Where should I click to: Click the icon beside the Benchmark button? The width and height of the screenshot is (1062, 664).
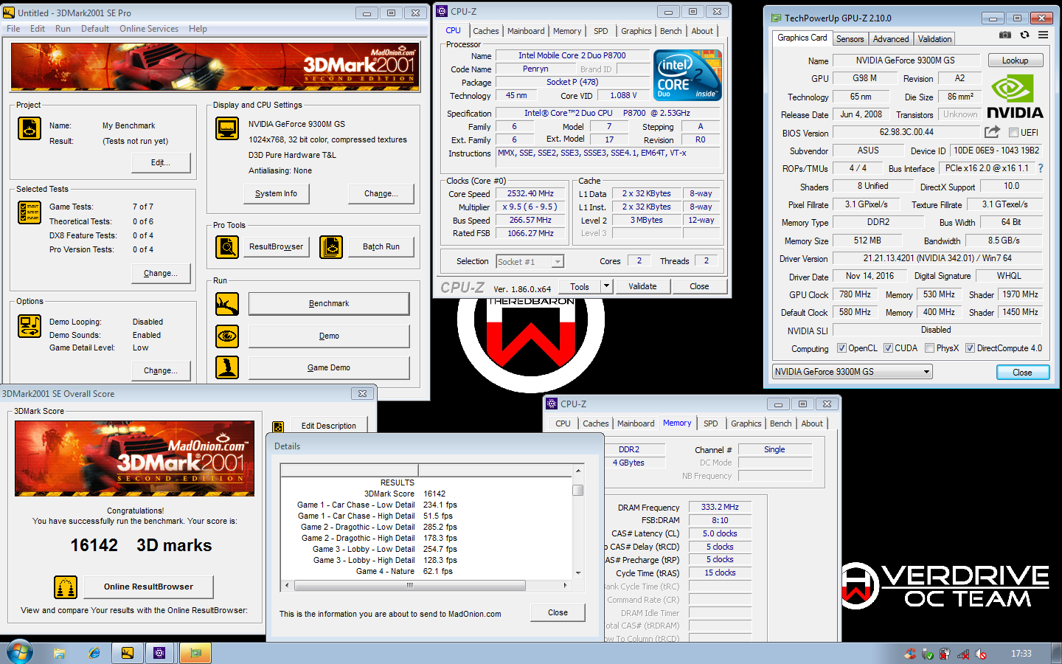tap(227, 304)
